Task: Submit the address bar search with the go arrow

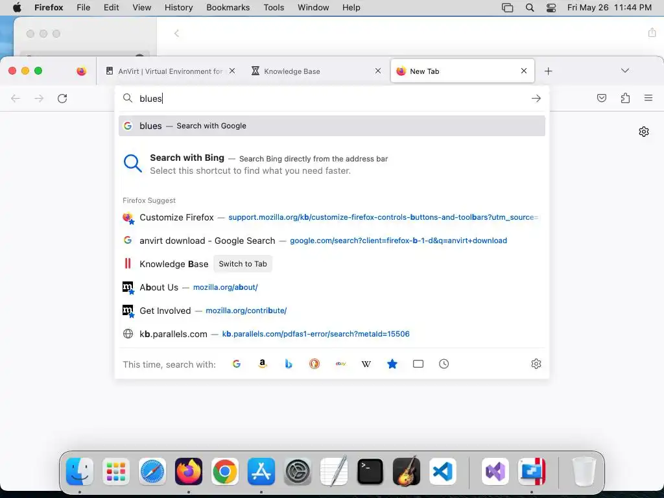Action: point(536,99)
